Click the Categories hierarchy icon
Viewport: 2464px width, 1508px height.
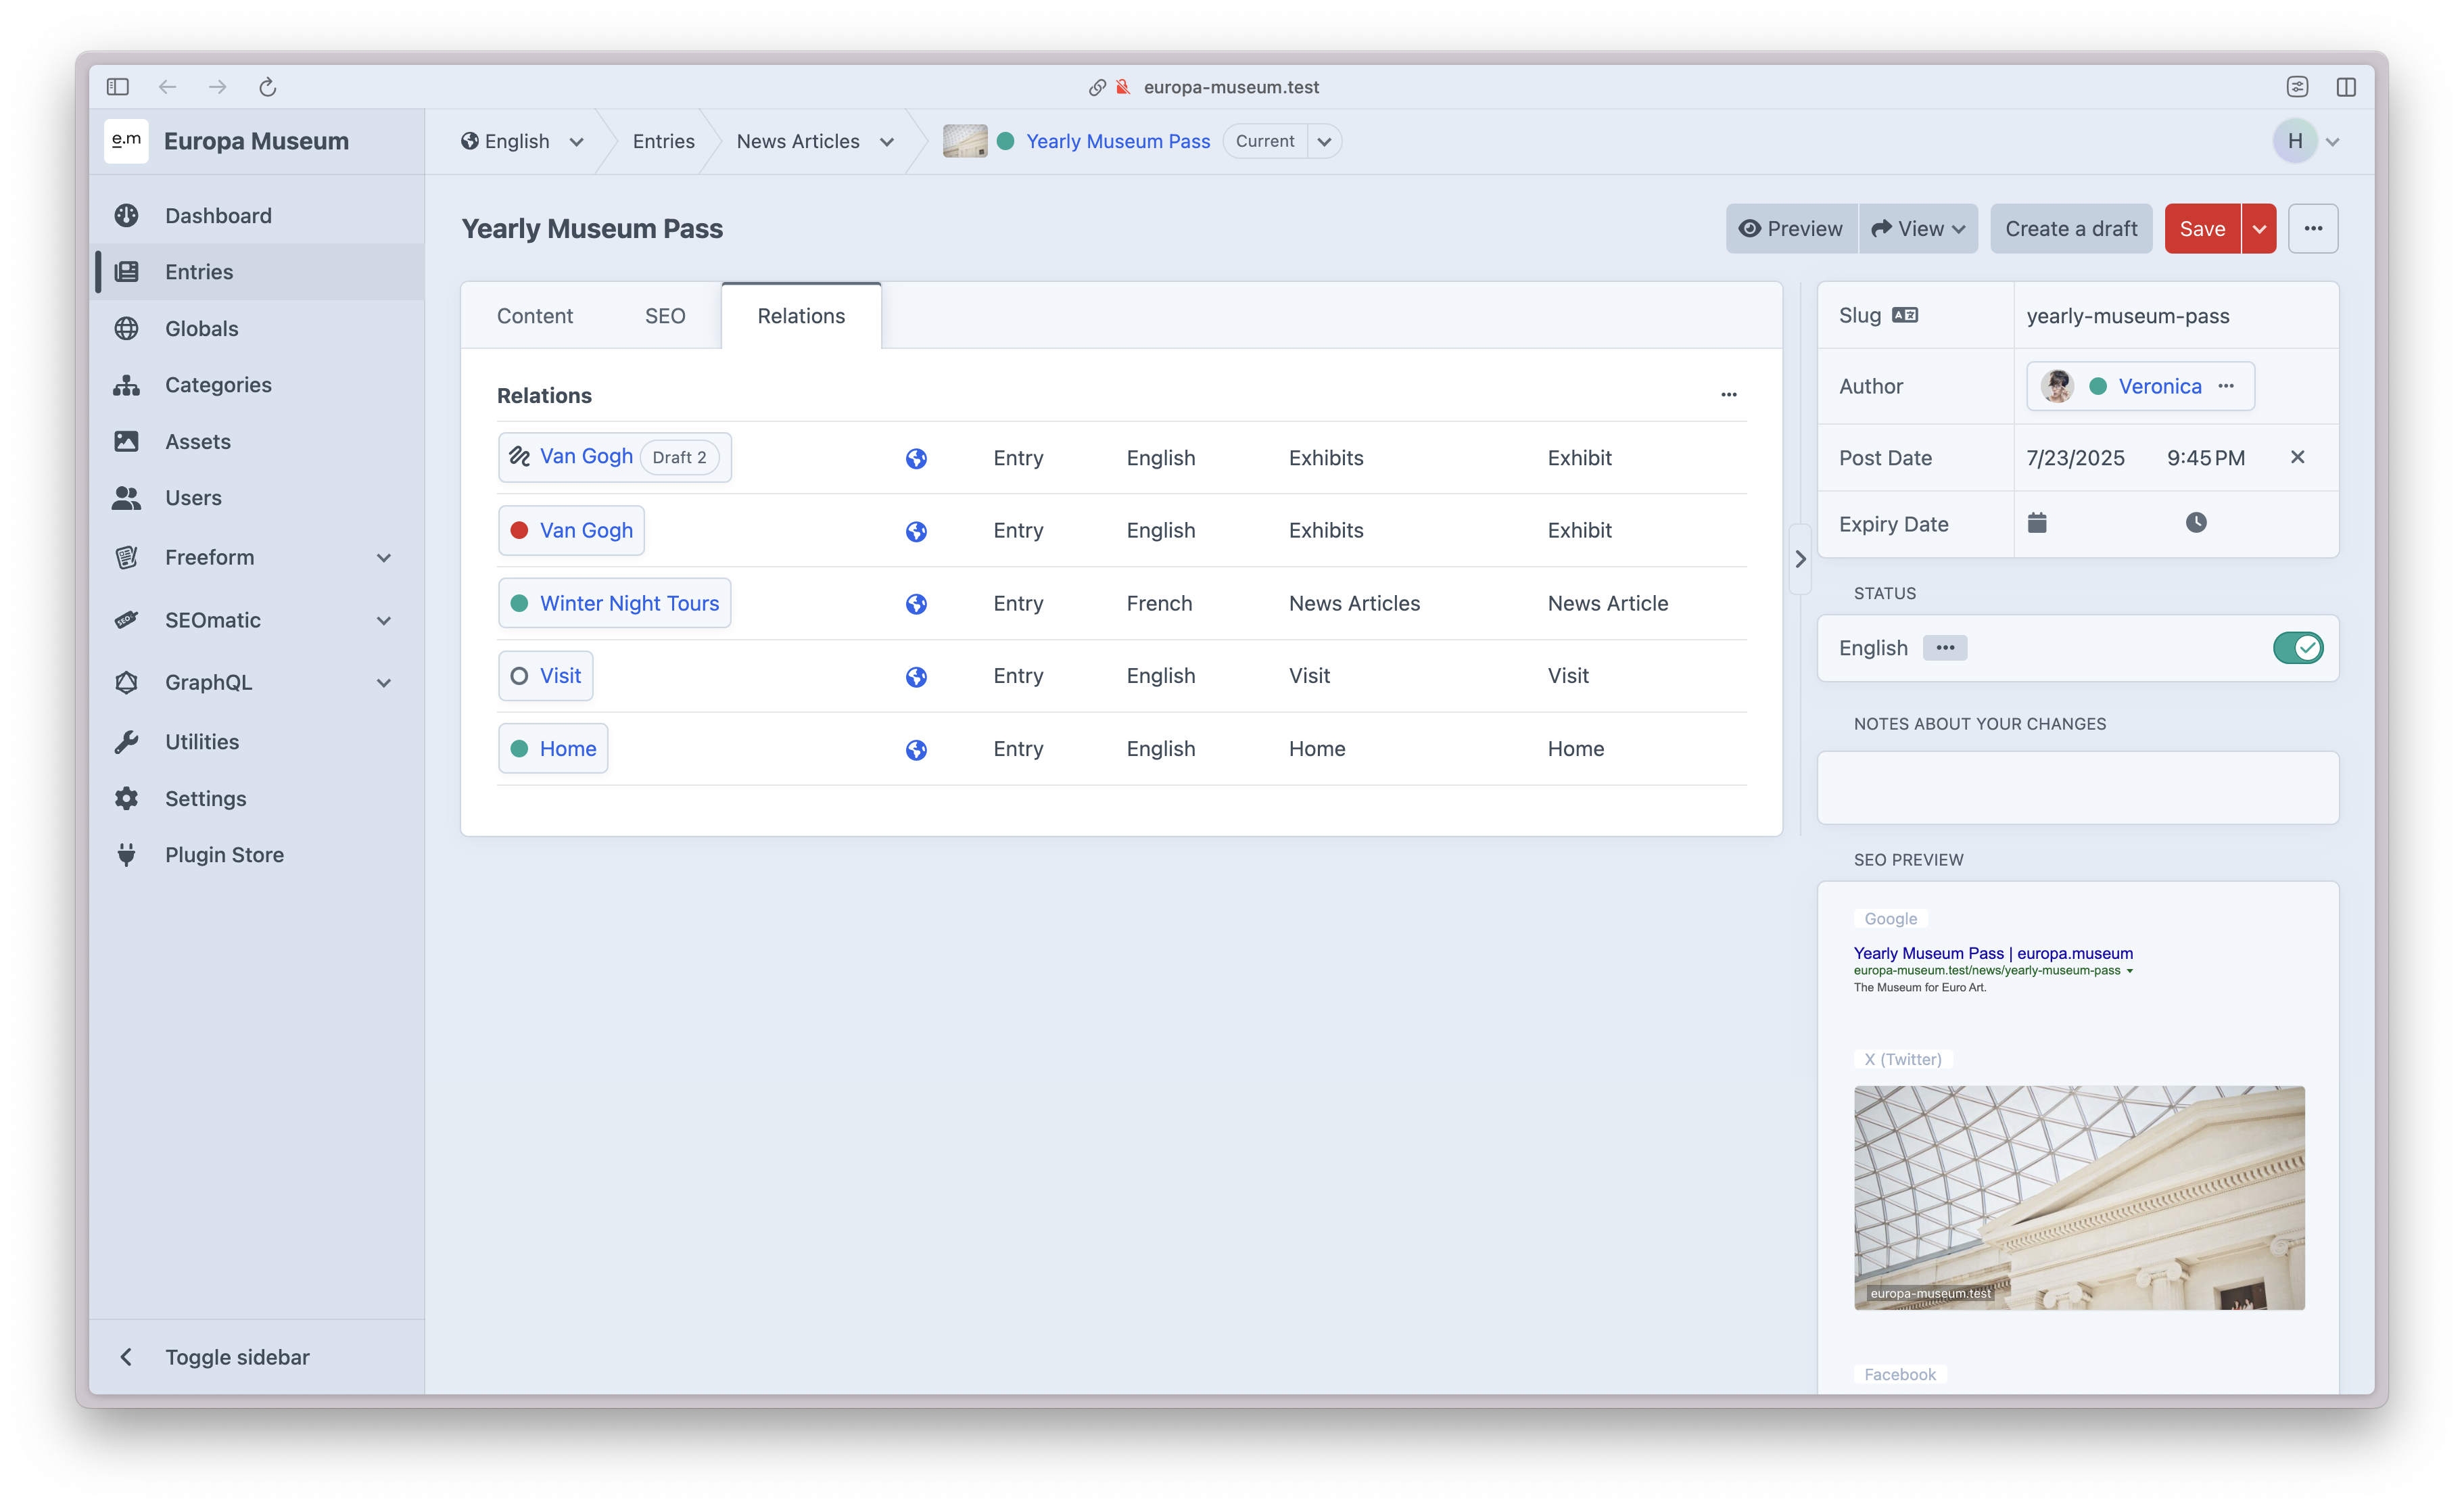[126, 385]
